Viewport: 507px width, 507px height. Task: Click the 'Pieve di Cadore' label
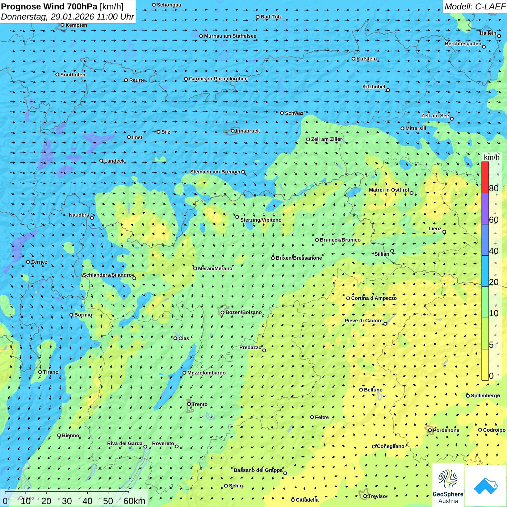(364, 320)
